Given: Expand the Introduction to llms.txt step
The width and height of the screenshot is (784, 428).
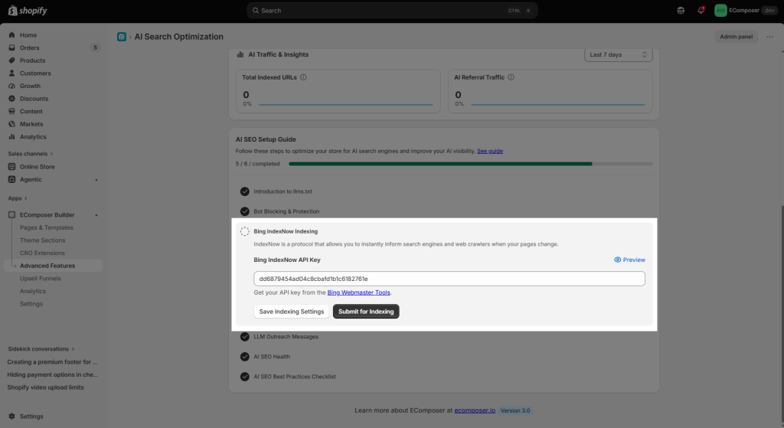Looking at the screenshot, I should tap(283, 191).
